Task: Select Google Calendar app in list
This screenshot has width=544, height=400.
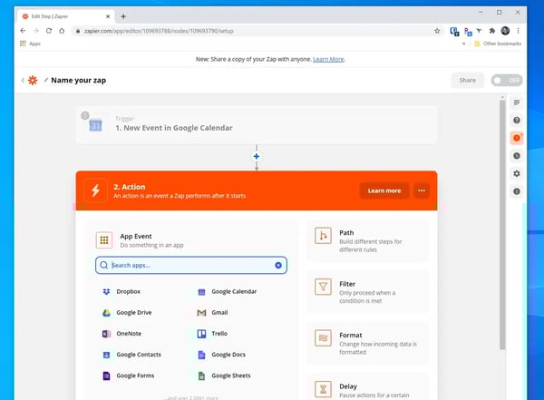Action: point(228,292)
